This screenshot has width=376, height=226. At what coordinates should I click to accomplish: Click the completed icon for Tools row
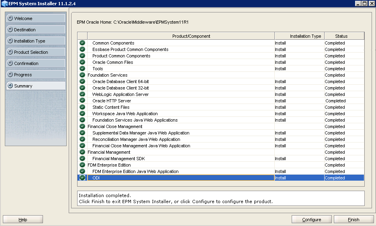[x=82, y=69]
